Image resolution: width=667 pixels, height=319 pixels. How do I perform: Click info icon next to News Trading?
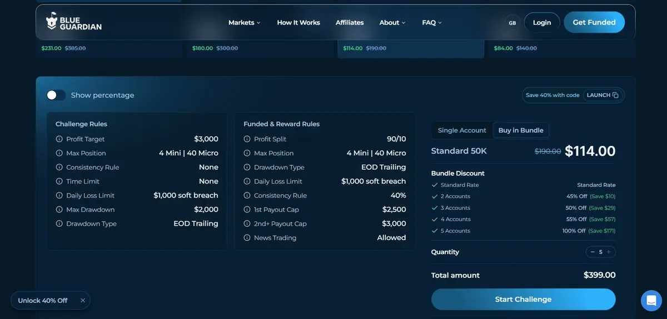247,238
